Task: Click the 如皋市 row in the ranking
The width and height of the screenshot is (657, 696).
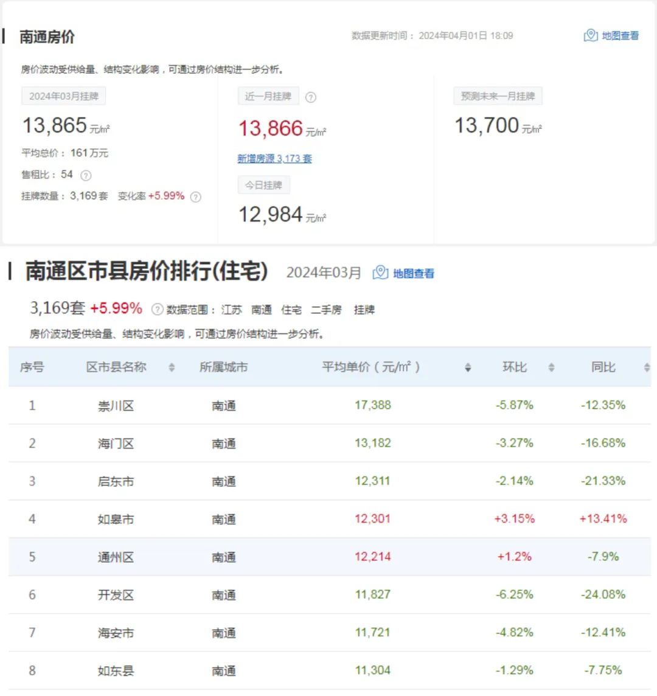Action: [x=328, y=519]
